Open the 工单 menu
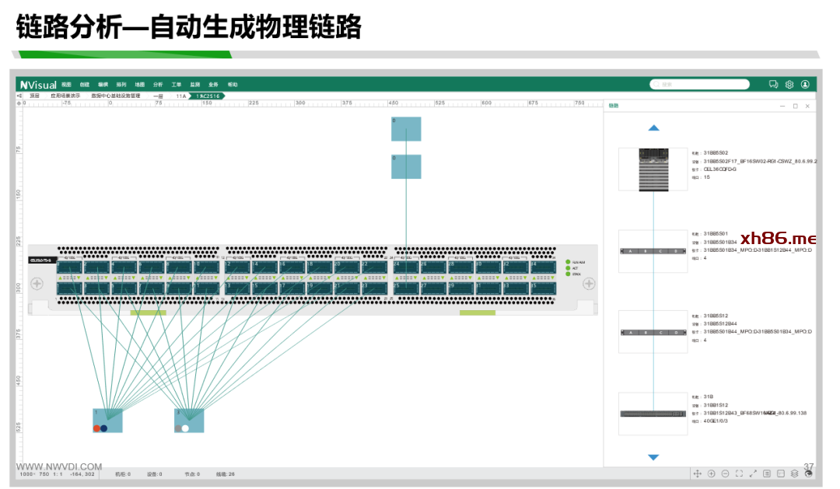 click(x=177, y=85)
